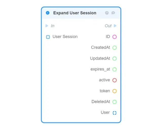This screenshot has width=162, height=130.
Task: Click the red active output pin circle
Action: click(x=114, y=80)
